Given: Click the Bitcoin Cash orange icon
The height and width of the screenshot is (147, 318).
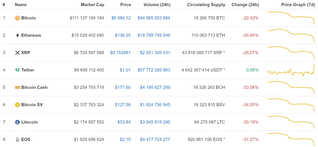Looking at the screenshot, I should pyautogui.click(x=17, y=88).
